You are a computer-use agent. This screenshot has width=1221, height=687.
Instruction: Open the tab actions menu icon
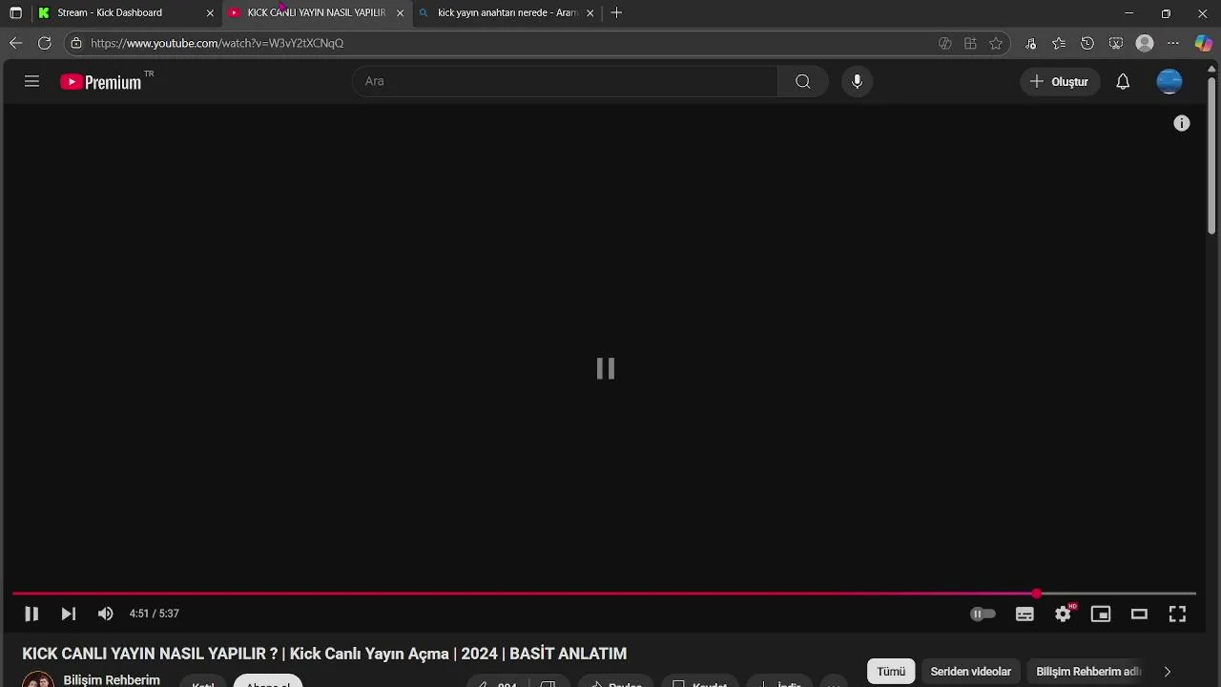[x=15, y=13]
